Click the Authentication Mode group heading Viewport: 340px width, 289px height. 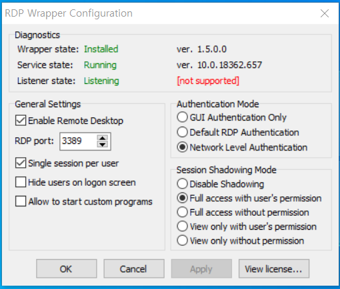click(218, 104)
